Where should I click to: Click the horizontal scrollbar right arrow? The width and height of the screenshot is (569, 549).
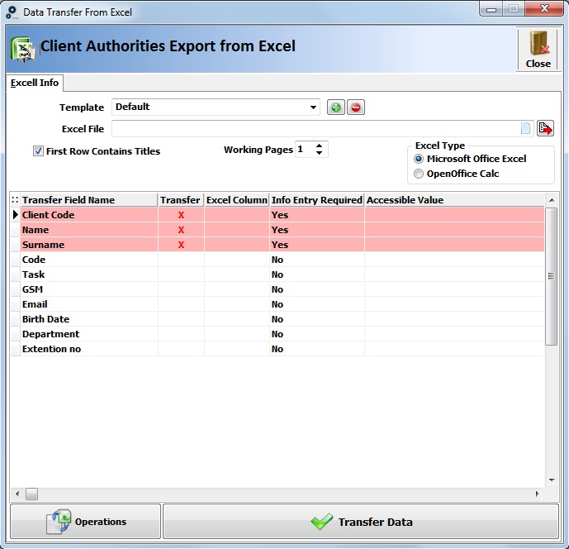[x=538, y=494]
